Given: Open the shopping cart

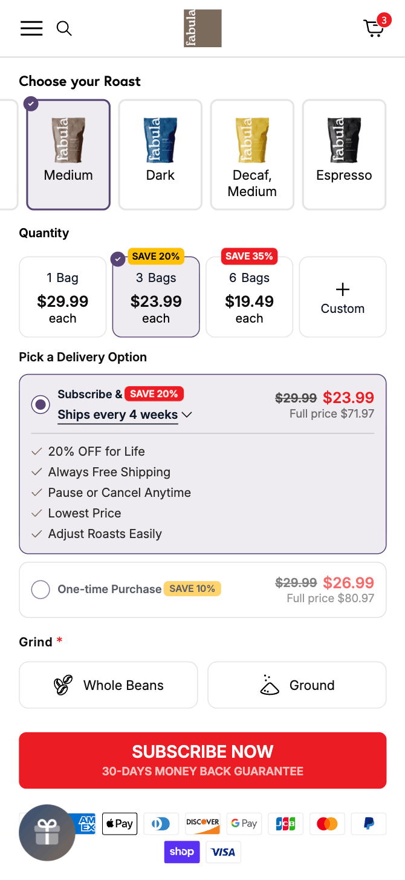Looking at the screenshot, I should coord(374,28).
